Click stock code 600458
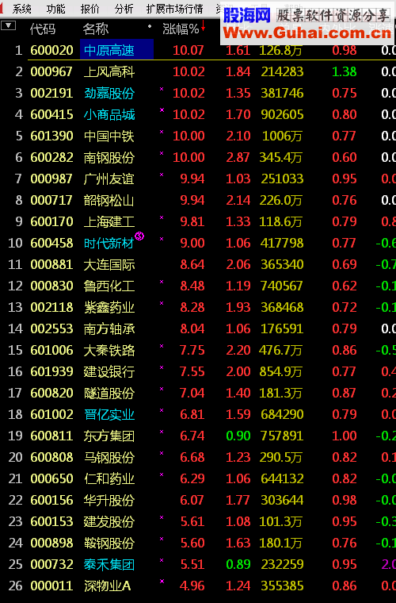Viewport: 396px width, 603px height. pos(51,243)
